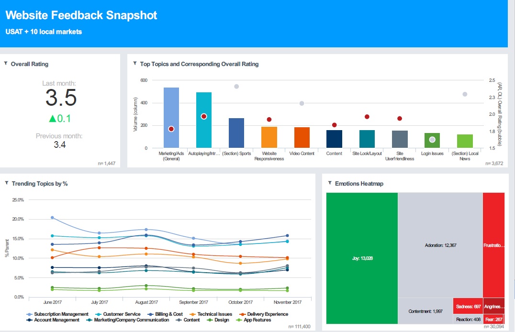Screen dimensions: 515x332
Task: Click the Trending Topics by % heading
Action: (40, 184)
